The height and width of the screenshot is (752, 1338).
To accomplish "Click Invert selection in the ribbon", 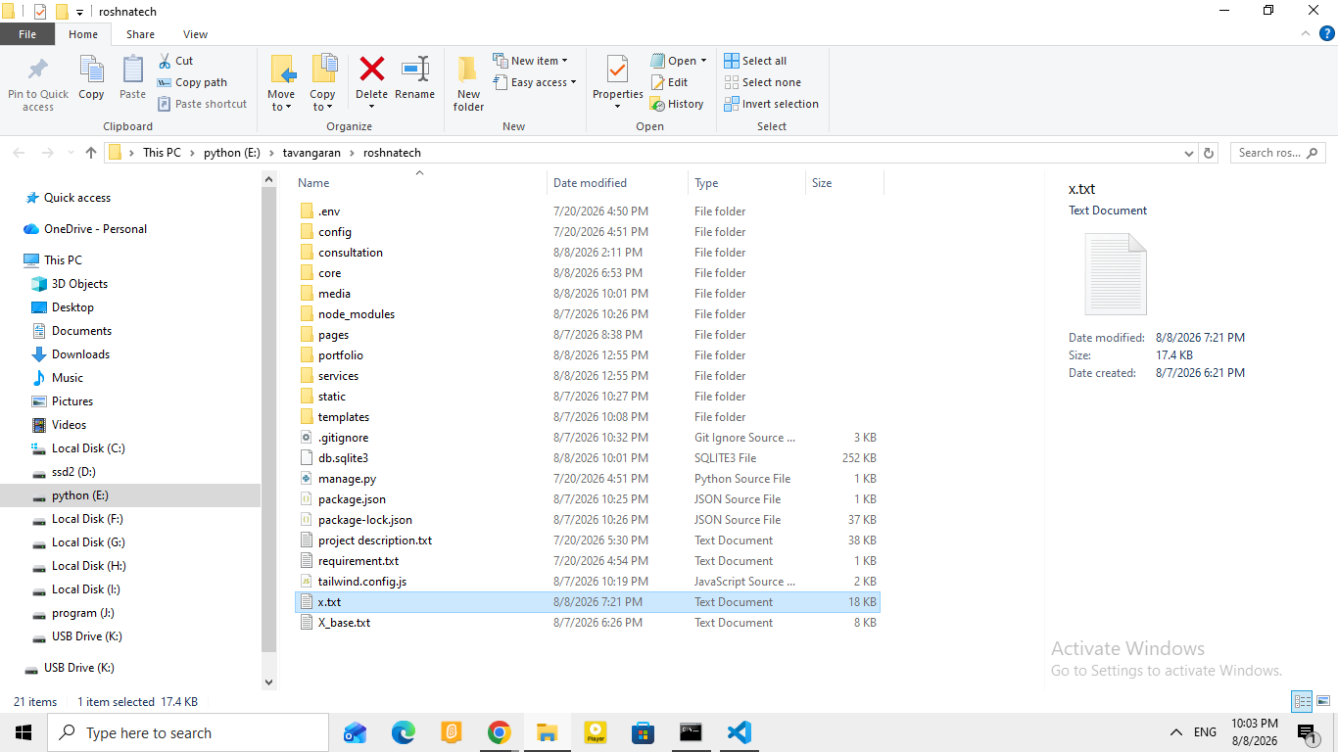I will pos(771,104).
